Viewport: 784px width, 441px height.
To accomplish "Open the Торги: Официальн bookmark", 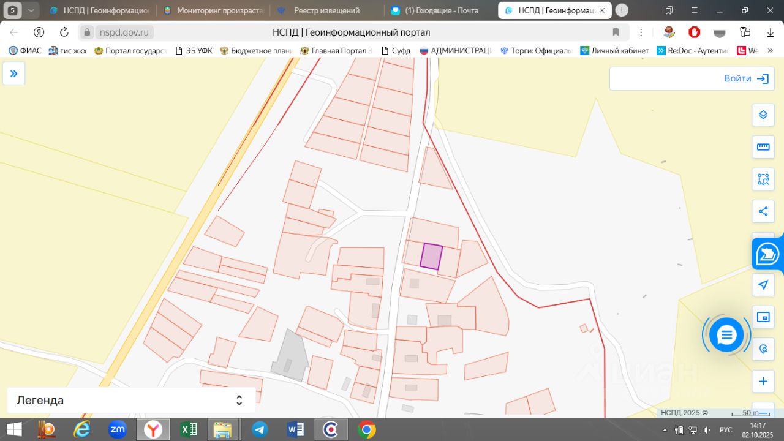I will click(537, 51).
